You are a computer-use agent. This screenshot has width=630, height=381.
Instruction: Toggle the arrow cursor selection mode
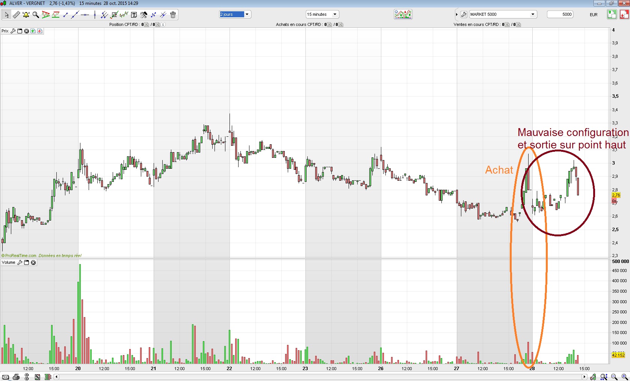(x=6, y=15)
